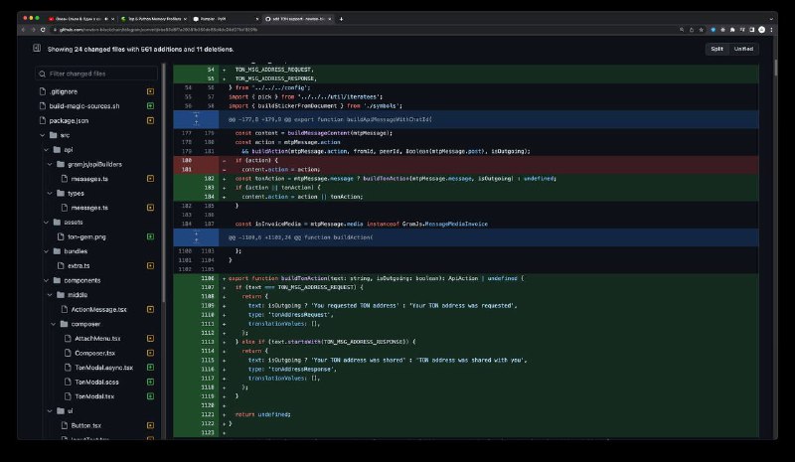Select the Split diff view

(x=716, y=49)
